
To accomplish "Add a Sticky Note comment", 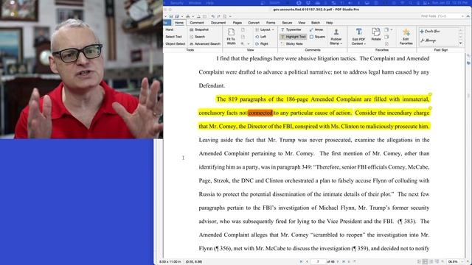I will point(292,44).
